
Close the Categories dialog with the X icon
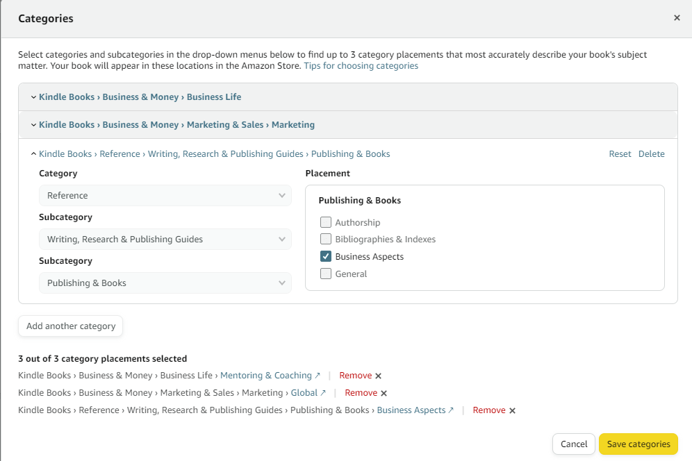coord(677,17)
